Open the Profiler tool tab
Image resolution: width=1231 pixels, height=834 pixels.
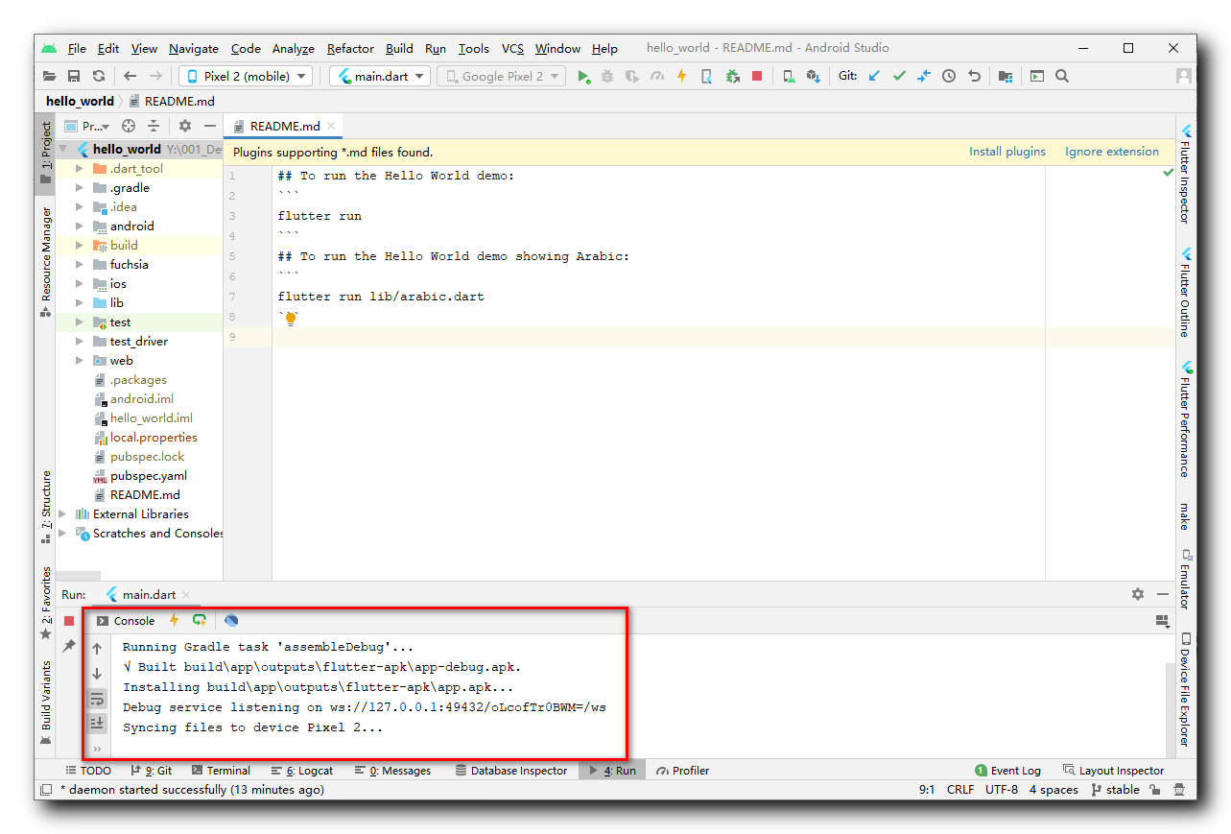click(x=682, y=771)
